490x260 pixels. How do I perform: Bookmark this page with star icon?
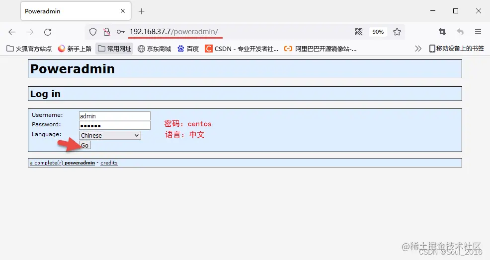point(397,32)
